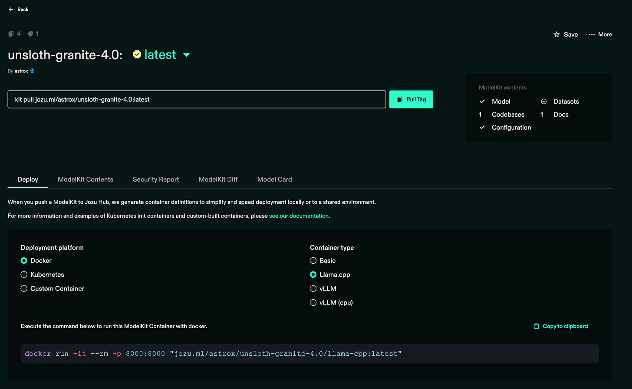Click the ModelKit count icon showing 4

point(11,34)
